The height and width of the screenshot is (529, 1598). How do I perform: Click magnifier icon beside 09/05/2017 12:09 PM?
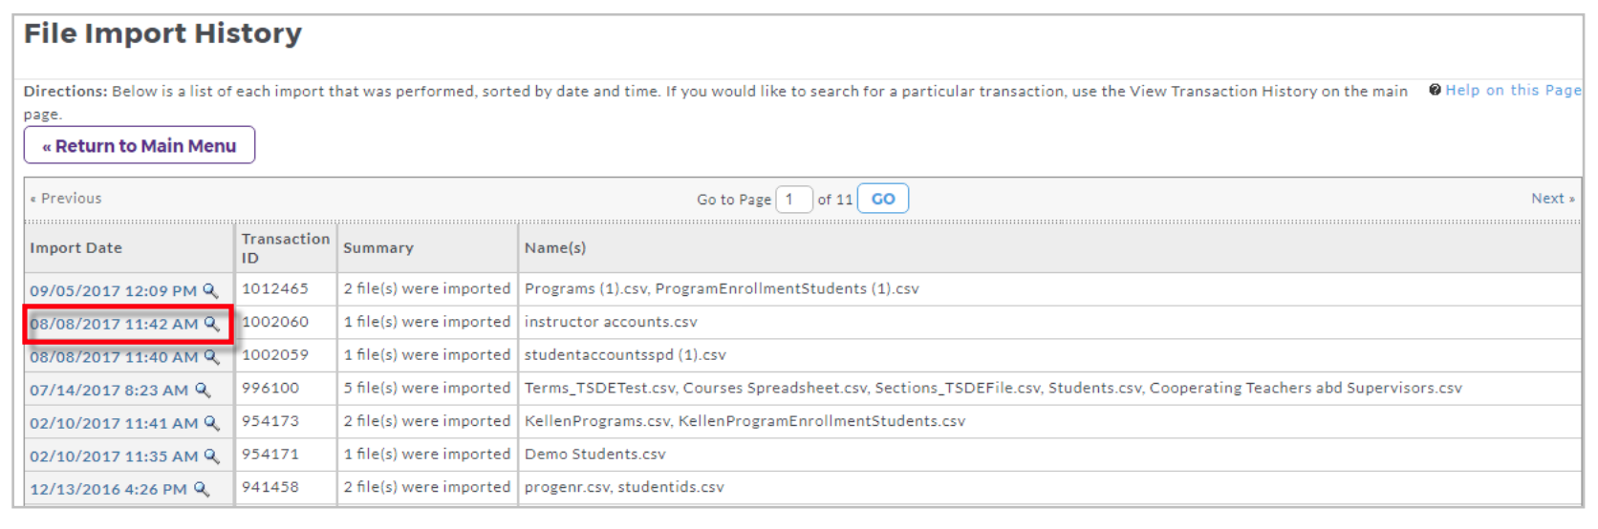211,290
